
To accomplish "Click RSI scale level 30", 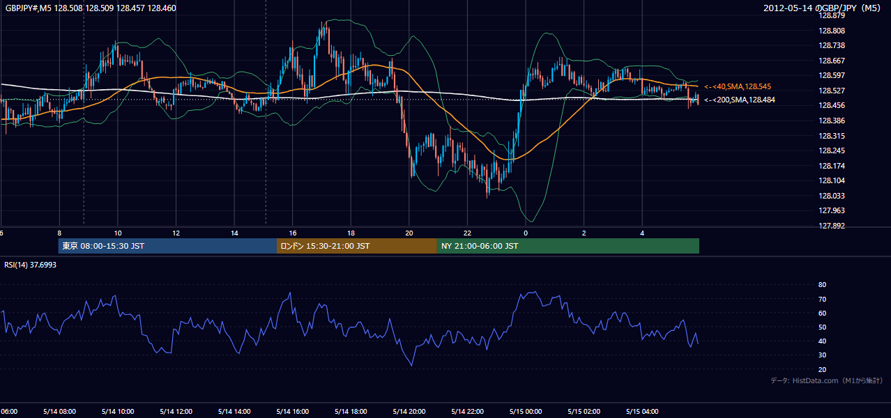I will click(x=822, y=355).
